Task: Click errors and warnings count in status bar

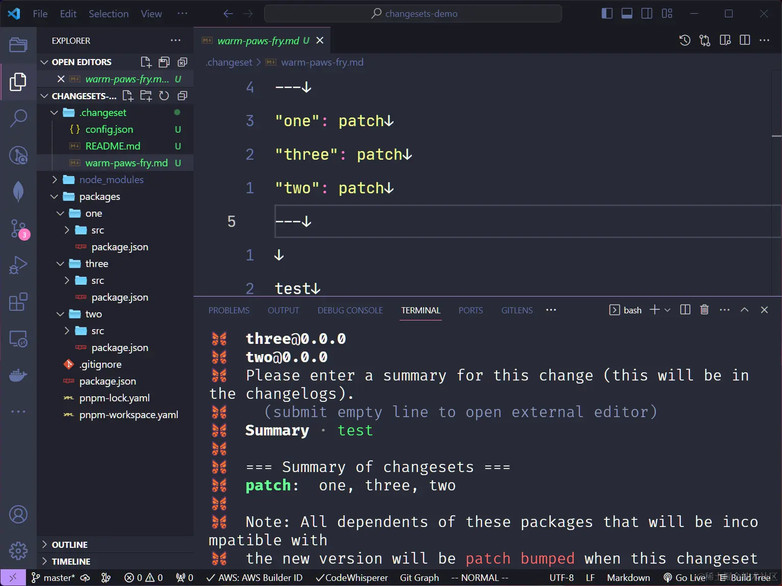Action: pos(144,578)
